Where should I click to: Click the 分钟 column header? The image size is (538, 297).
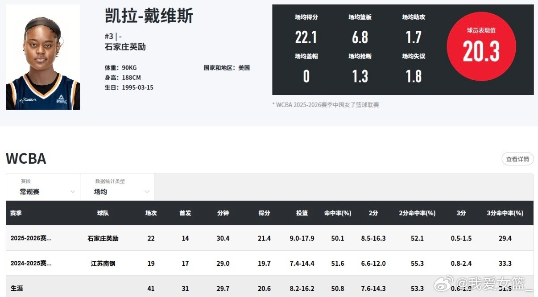[x=223, y=213]
